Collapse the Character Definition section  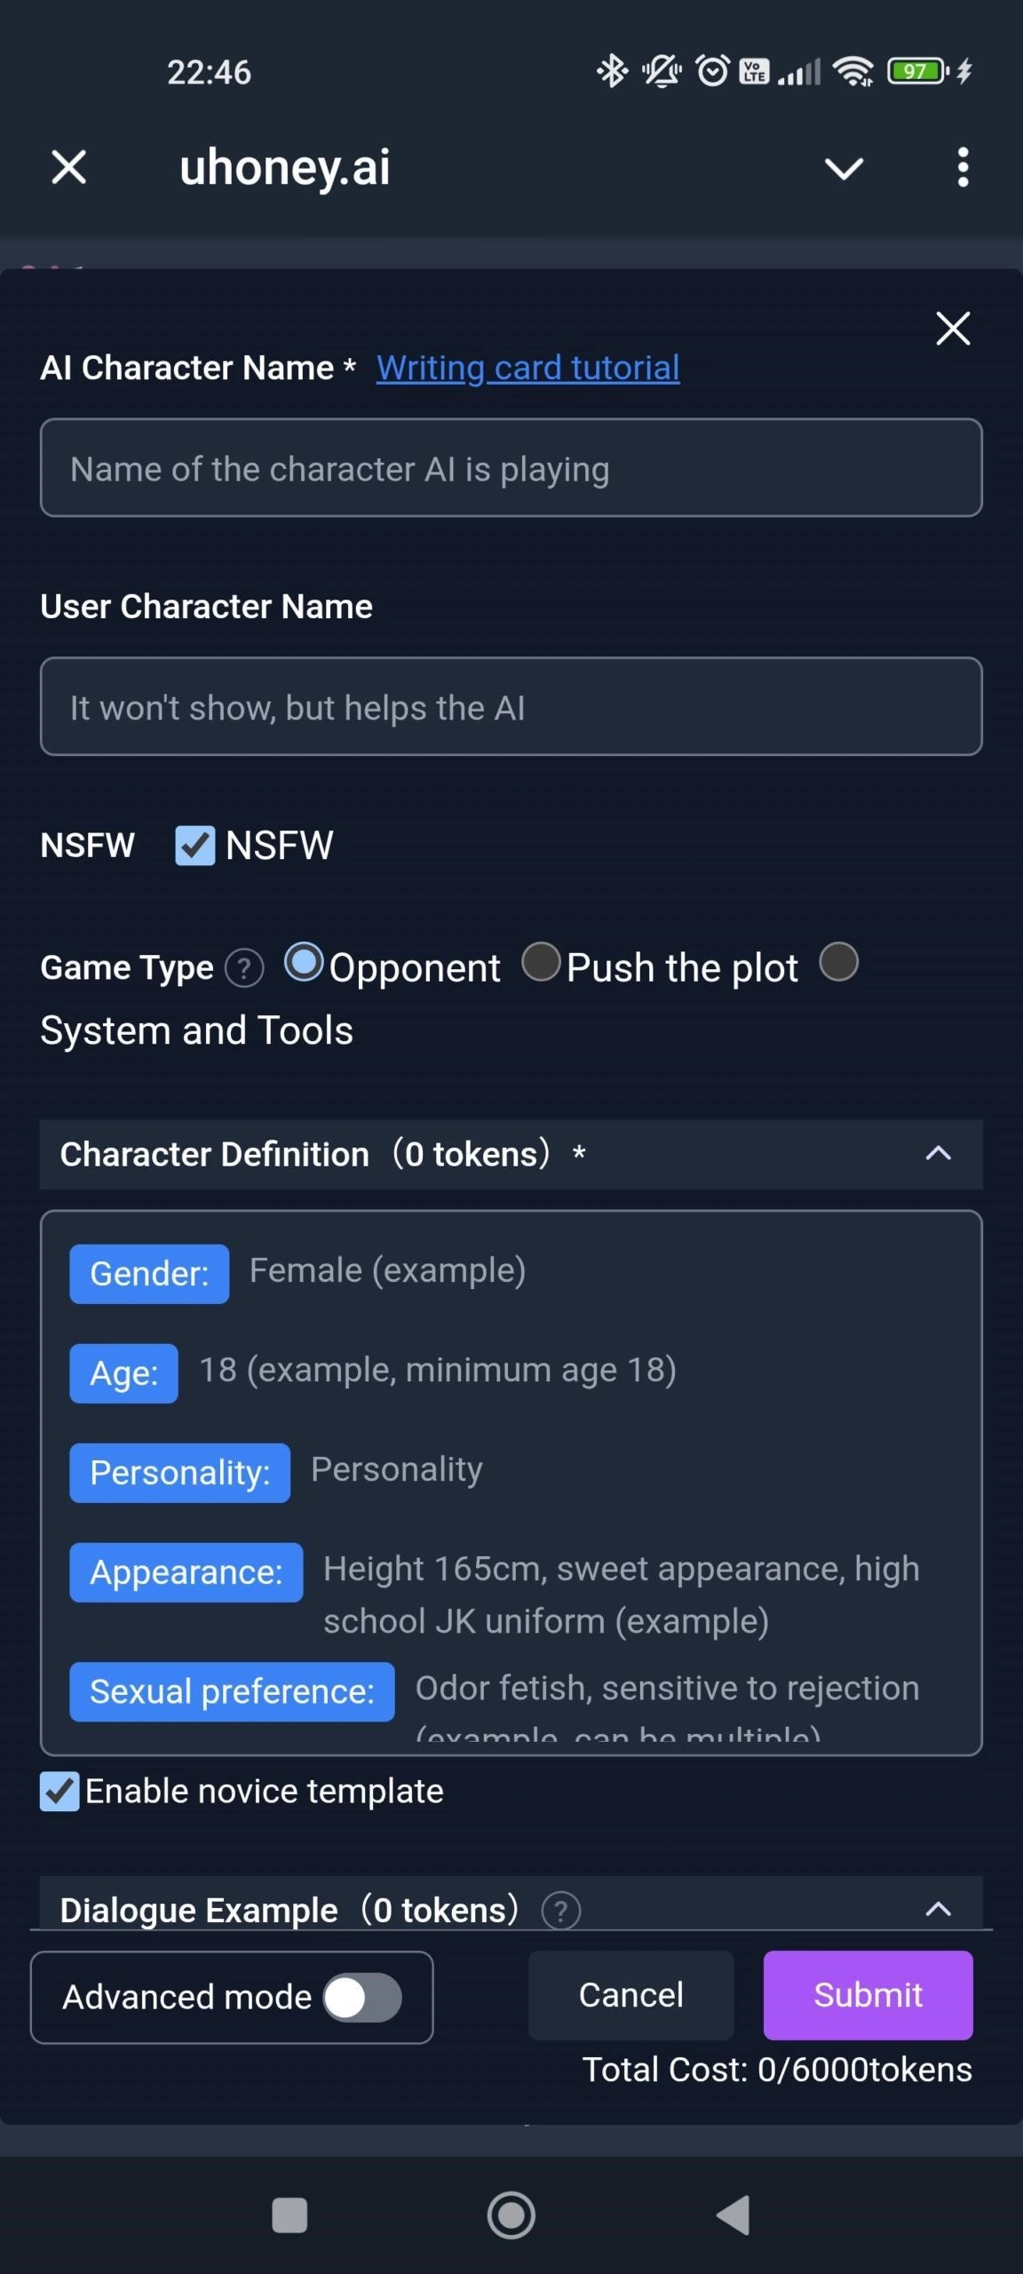click(938, 1154)
